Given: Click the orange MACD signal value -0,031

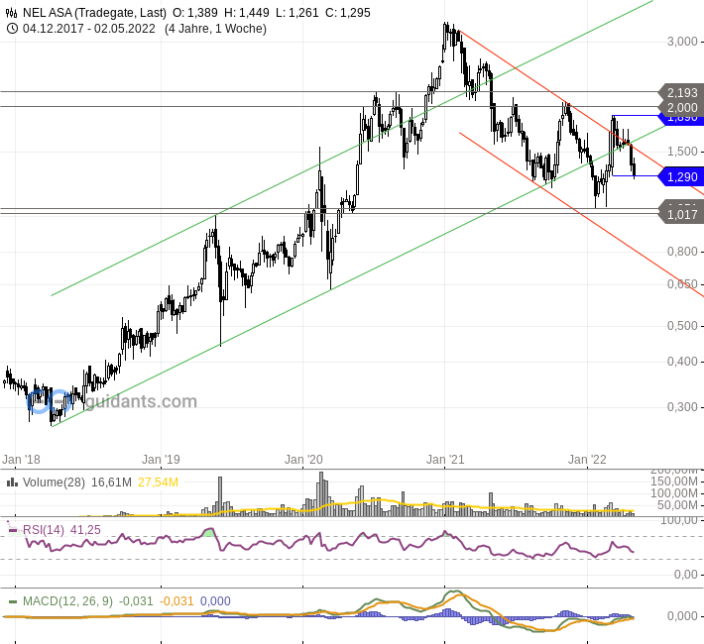Looking at the screenshot, I should click(x=176, y=601).
